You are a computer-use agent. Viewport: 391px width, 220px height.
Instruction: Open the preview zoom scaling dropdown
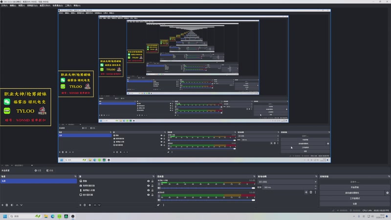point(23,165)
